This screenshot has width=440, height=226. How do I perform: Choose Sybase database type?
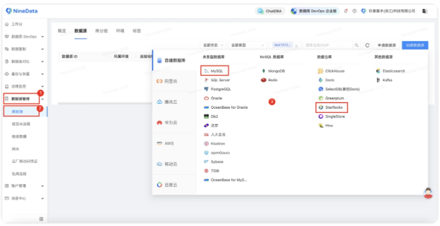click(x=214, y=162)
